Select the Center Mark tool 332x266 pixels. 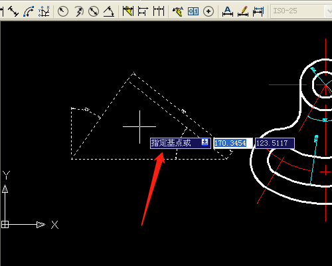(208, 11)
